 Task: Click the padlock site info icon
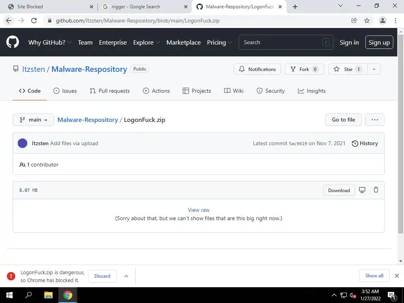pyautogui.click(x=50, y=21)
